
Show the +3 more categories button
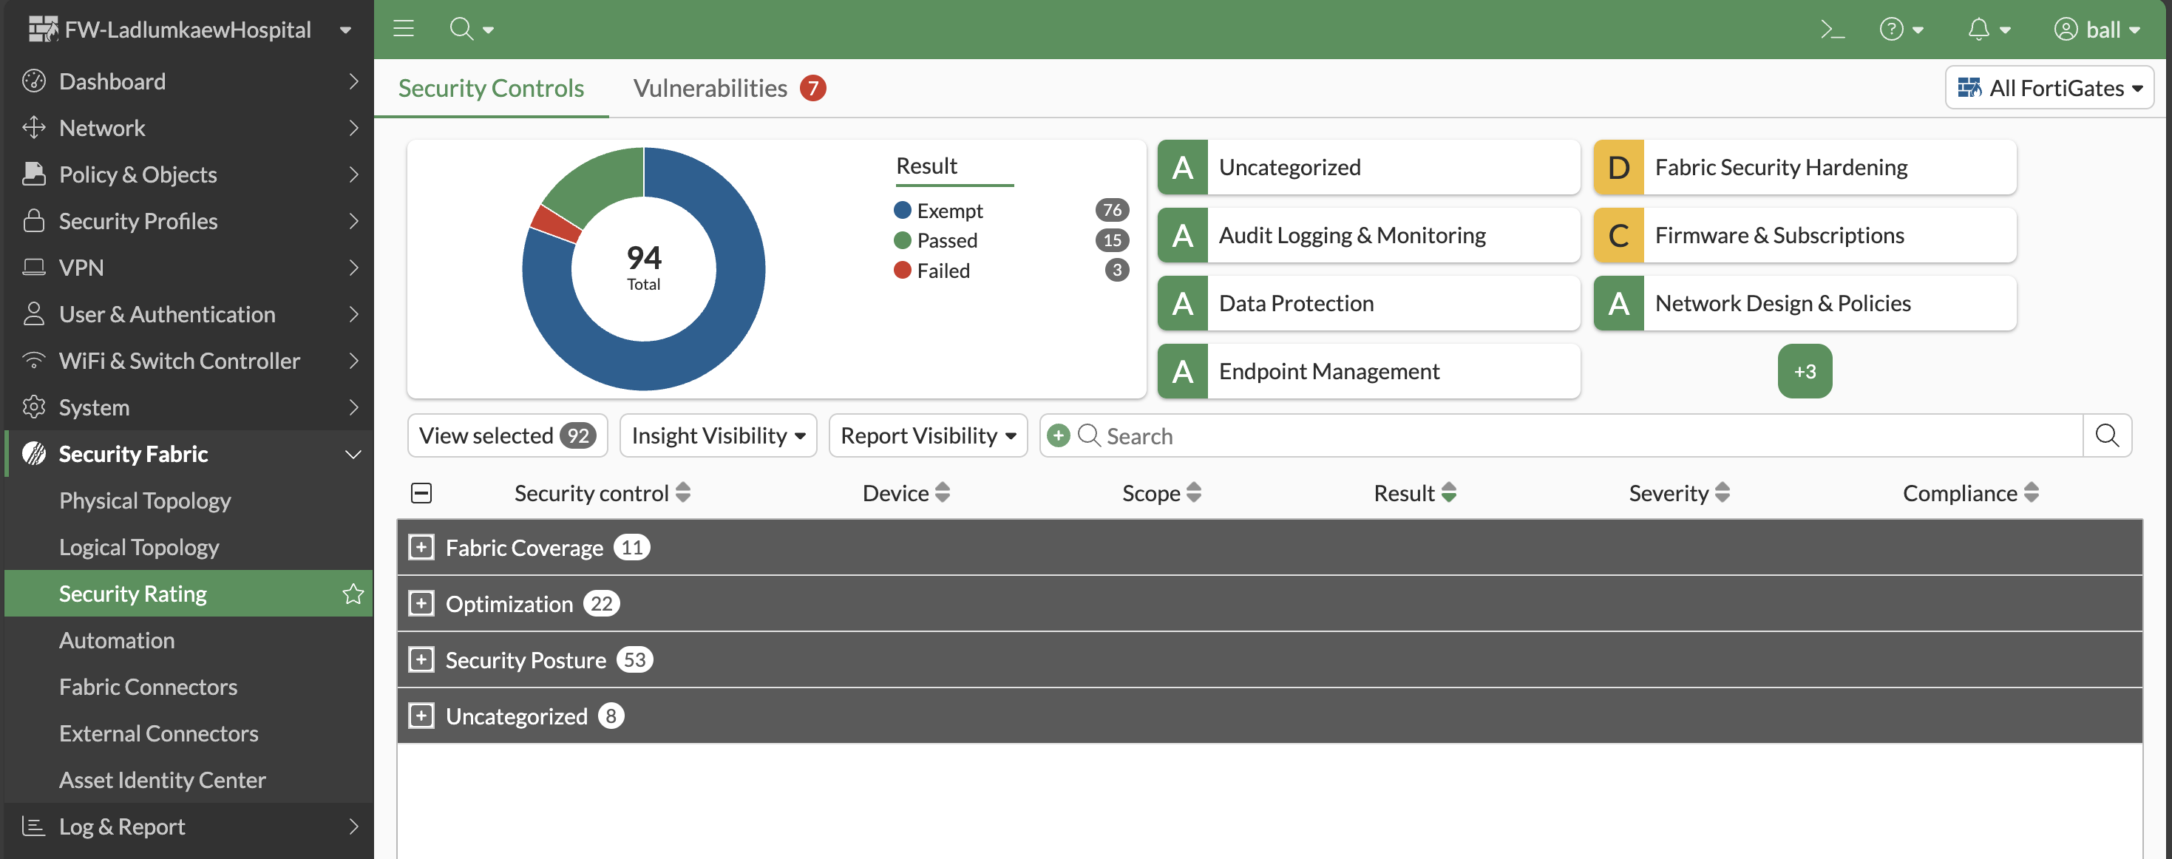pyautogui.click(x=1805, y=371)
